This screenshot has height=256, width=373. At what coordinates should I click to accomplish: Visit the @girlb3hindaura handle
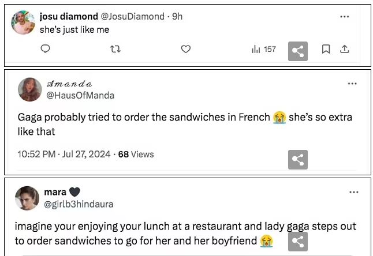(x=79, y=204)
